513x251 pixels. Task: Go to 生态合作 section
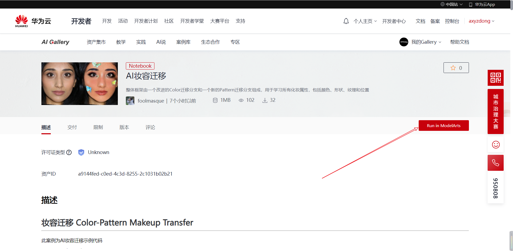pos(211,42)
